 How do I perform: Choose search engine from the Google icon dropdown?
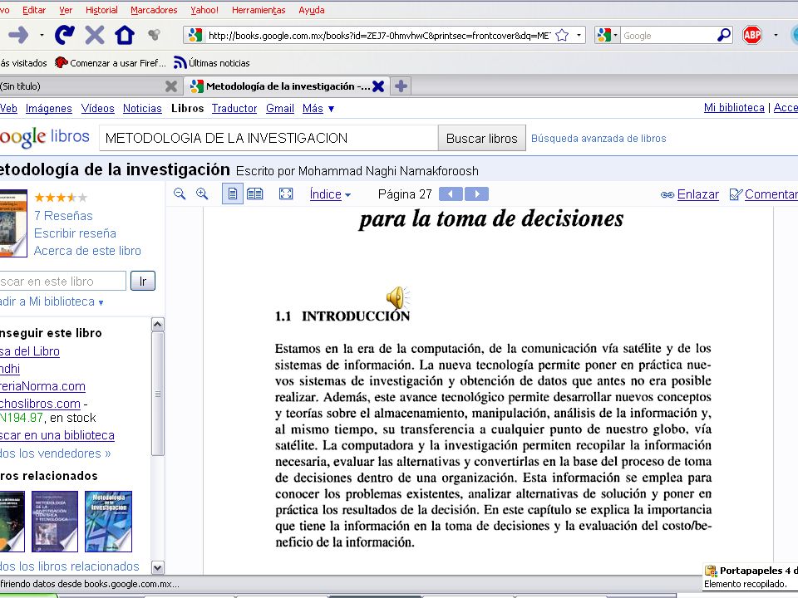point(607,35)
